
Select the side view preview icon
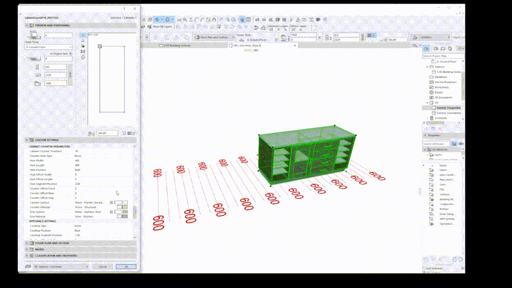click(83, 41)
